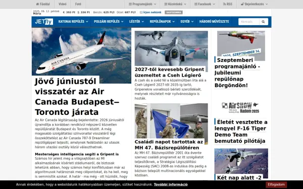The height and width of the screenshot is (189, 303).
Task: Click the Programajánló list icon
Action: coord(130,4)
